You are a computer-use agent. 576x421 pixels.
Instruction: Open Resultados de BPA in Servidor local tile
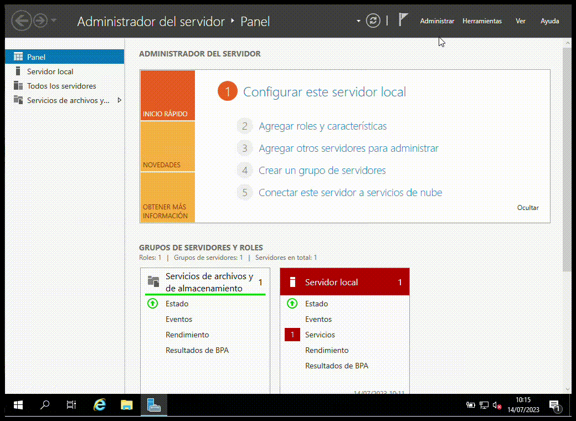[x=337, y=365]
